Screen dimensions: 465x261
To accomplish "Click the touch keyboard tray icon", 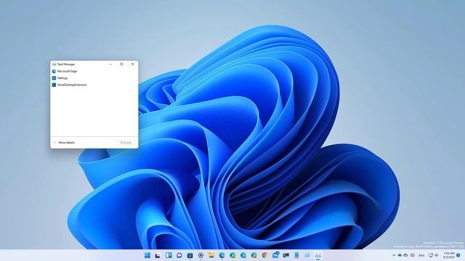I will tap(413, 255).
